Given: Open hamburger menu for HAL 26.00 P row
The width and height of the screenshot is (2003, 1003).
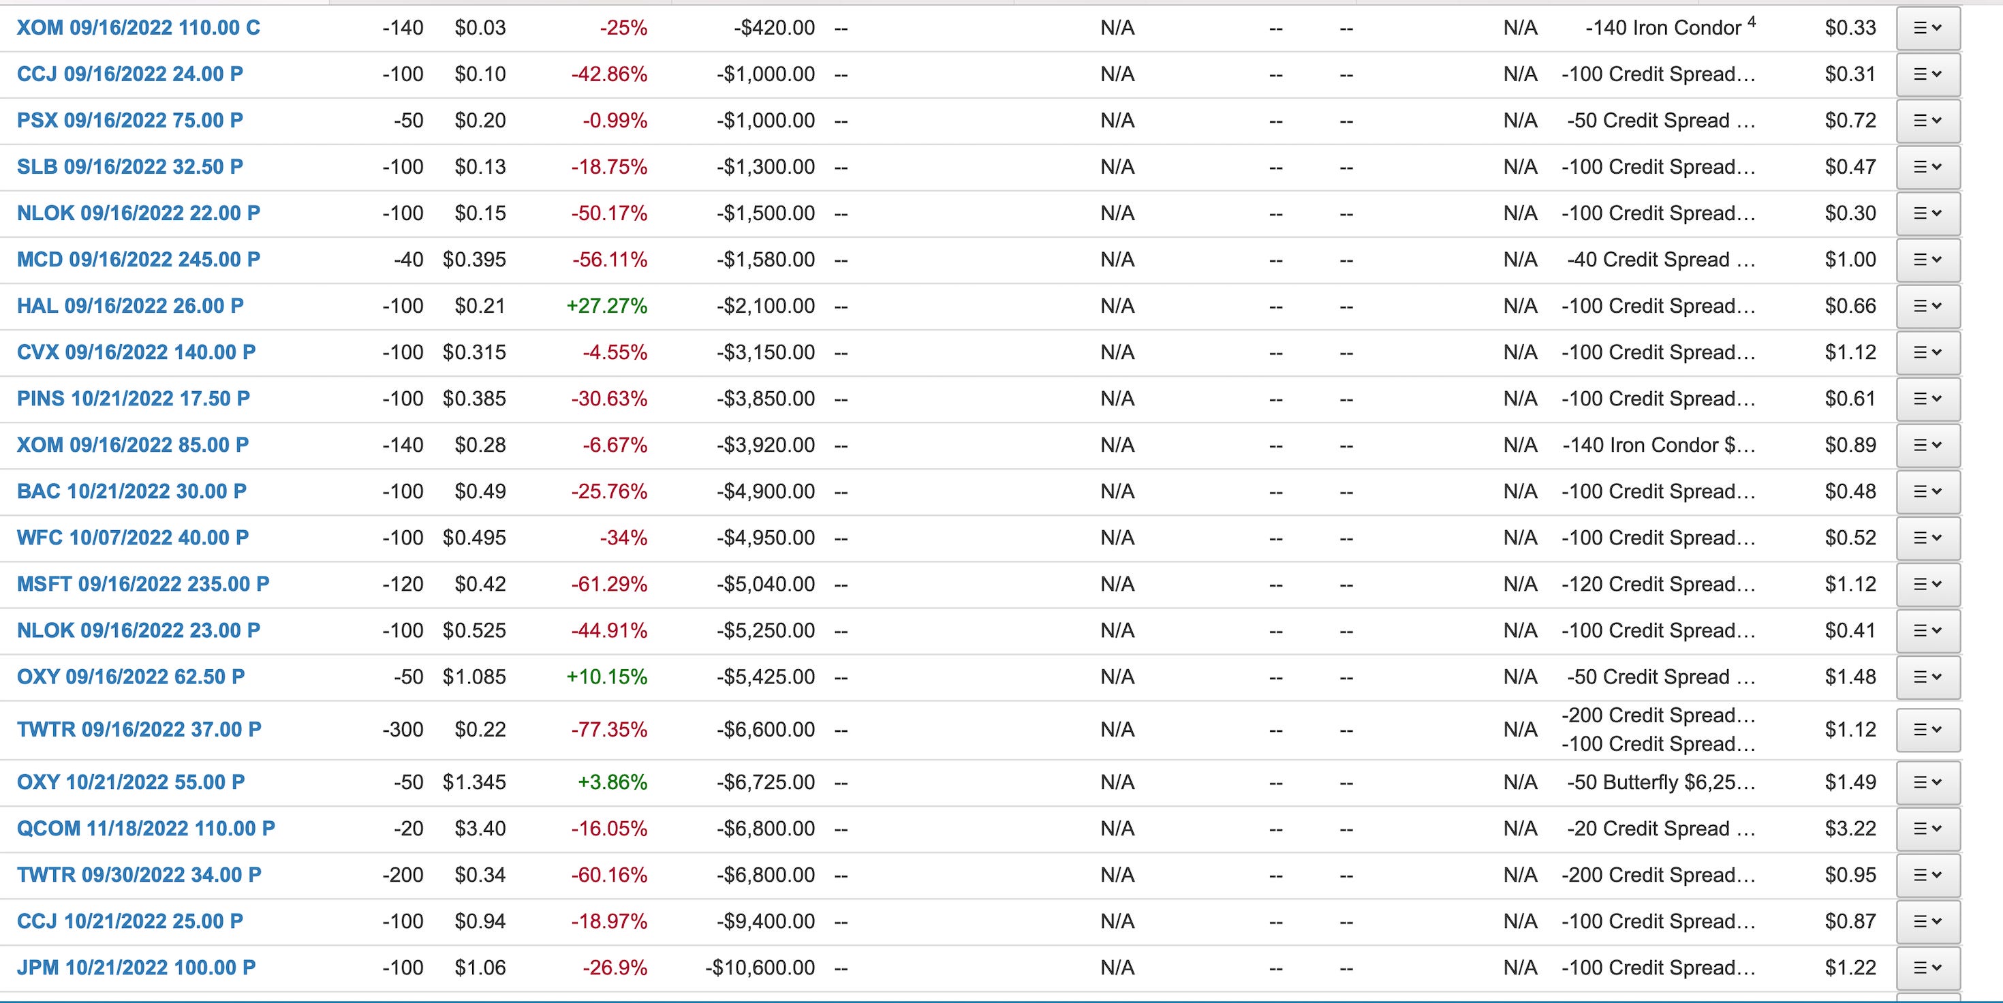Looking at the screenshot, I should pyautogui.click(x=1927, y=307).
